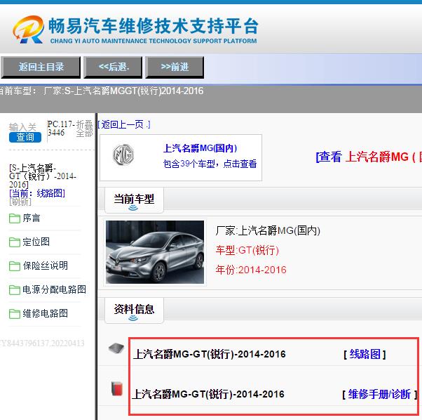Open the 维修电路图 tree item
The width and height of the screenshot is (422, 420).
(x=45, y=313)
